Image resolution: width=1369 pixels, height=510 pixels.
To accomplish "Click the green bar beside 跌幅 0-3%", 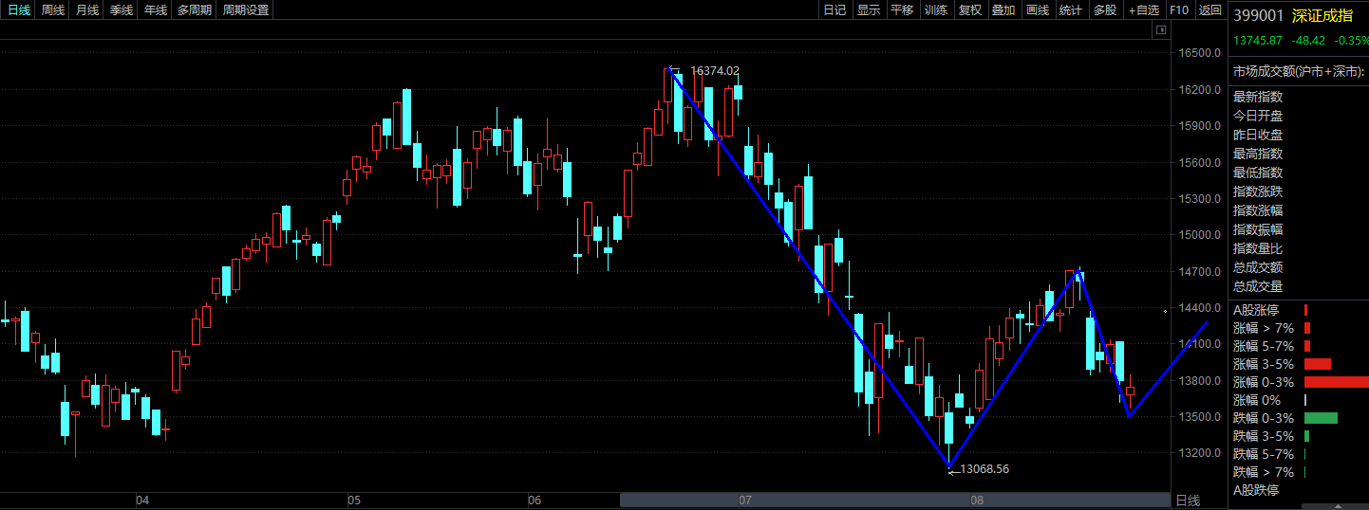I will pos(1321,418).
